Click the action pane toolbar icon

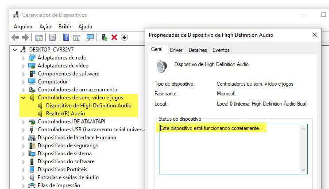coord(77,37)
